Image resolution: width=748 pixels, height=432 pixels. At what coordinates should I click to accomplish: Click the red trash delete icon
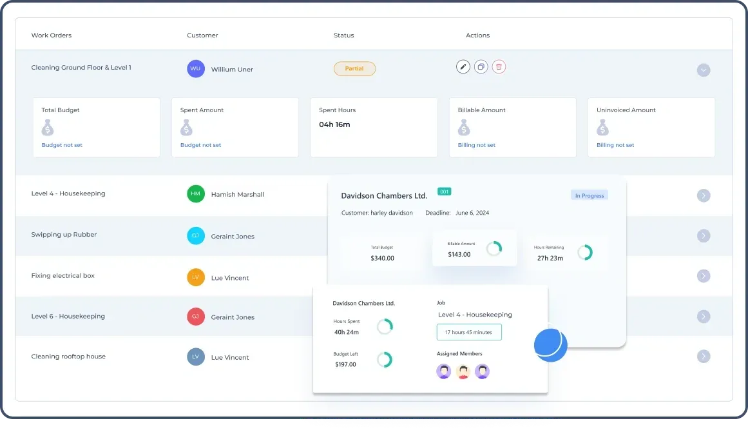499,67
